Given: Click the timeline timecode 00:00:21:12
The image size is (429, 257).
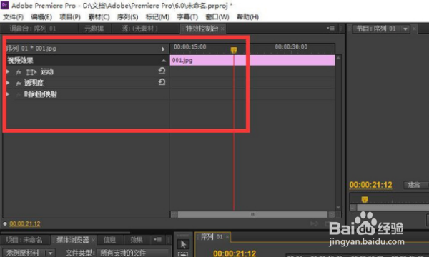Looking at the screenshot, I should click(235, 253).
